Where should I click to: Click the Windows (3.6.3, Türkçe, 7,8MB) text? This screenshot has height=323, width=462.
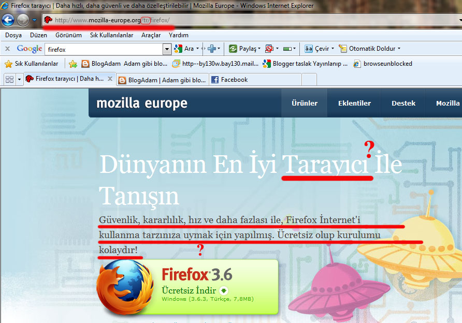point(208,299)
